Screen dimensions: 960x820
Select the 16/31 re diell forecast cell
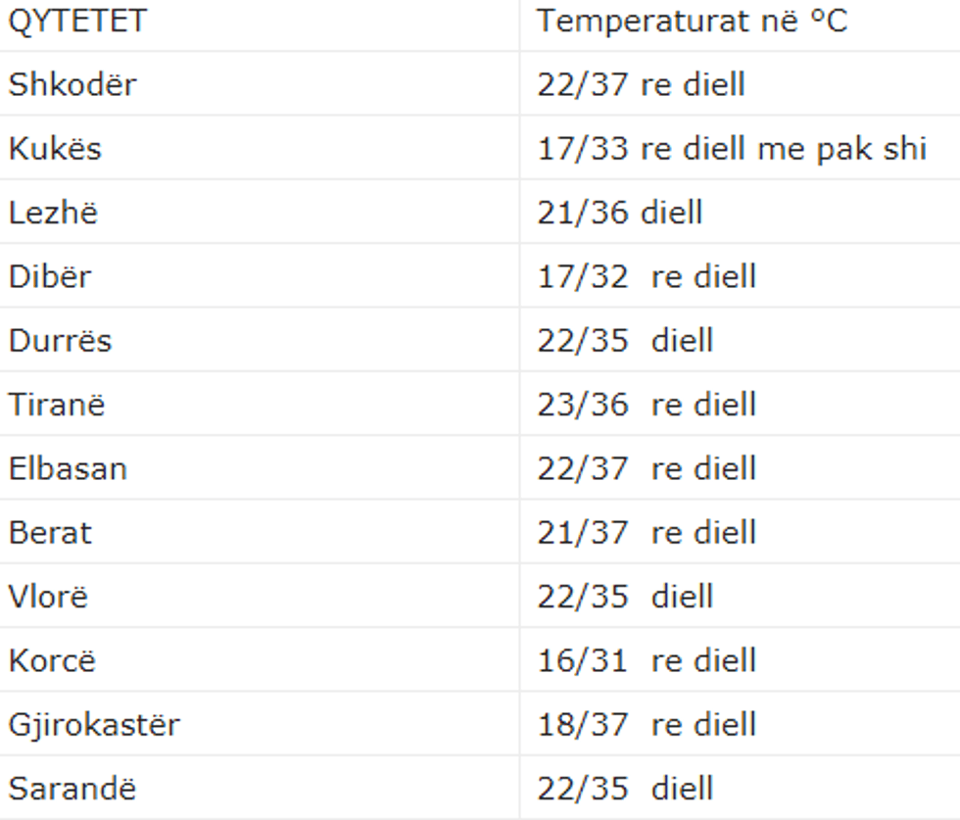pyautogui.click(x=647, y=660)
